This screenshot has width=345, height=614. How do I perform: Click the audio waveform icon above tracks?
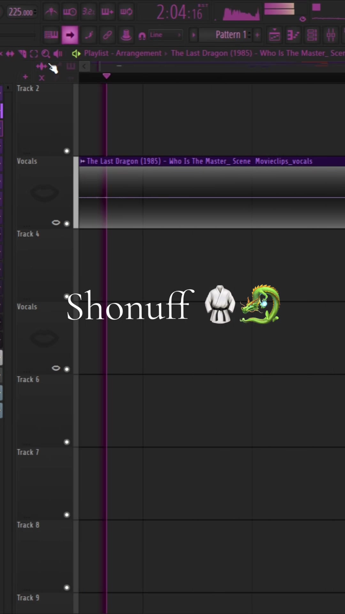click(42, 67)
